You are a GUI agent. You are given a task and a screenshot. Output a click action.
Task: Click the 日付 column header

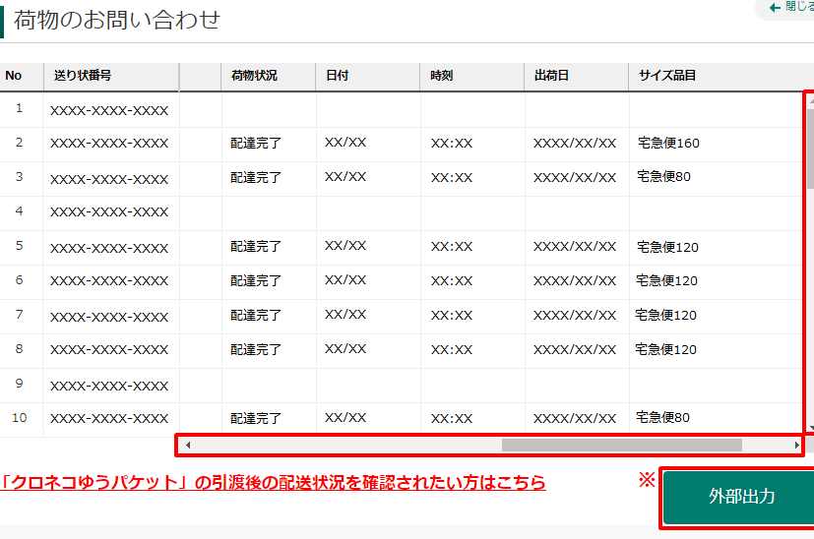[x=337, y=76]
